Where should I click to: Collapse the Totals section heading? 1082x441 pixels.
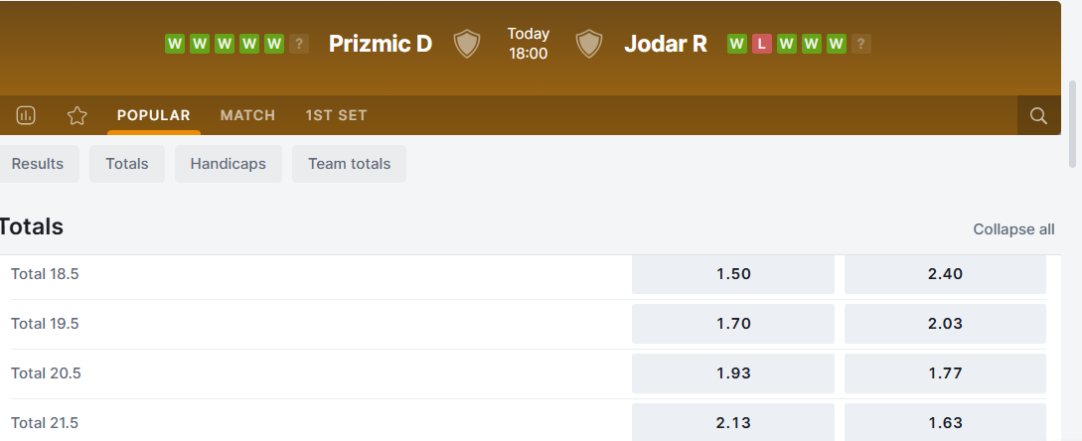[32, 227]
